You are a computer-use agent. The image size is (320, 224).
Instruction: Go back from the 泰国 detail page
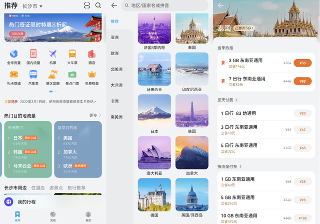(x=221, y=6)
